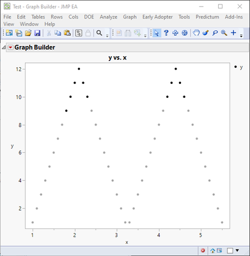Open the Add-Ins menu
This screenshot has height=256, width=250.
tap(234, 17)
